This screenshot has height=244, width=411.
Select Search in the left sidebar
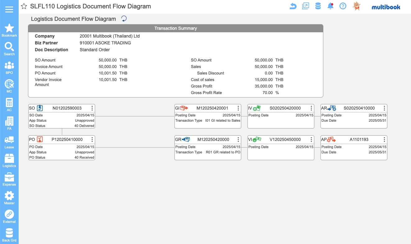point(9,49)
